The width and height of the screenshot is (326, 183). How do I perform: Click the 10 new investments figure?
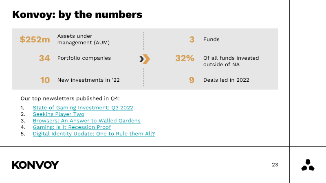pyautogui.click(x=45, y=80)
